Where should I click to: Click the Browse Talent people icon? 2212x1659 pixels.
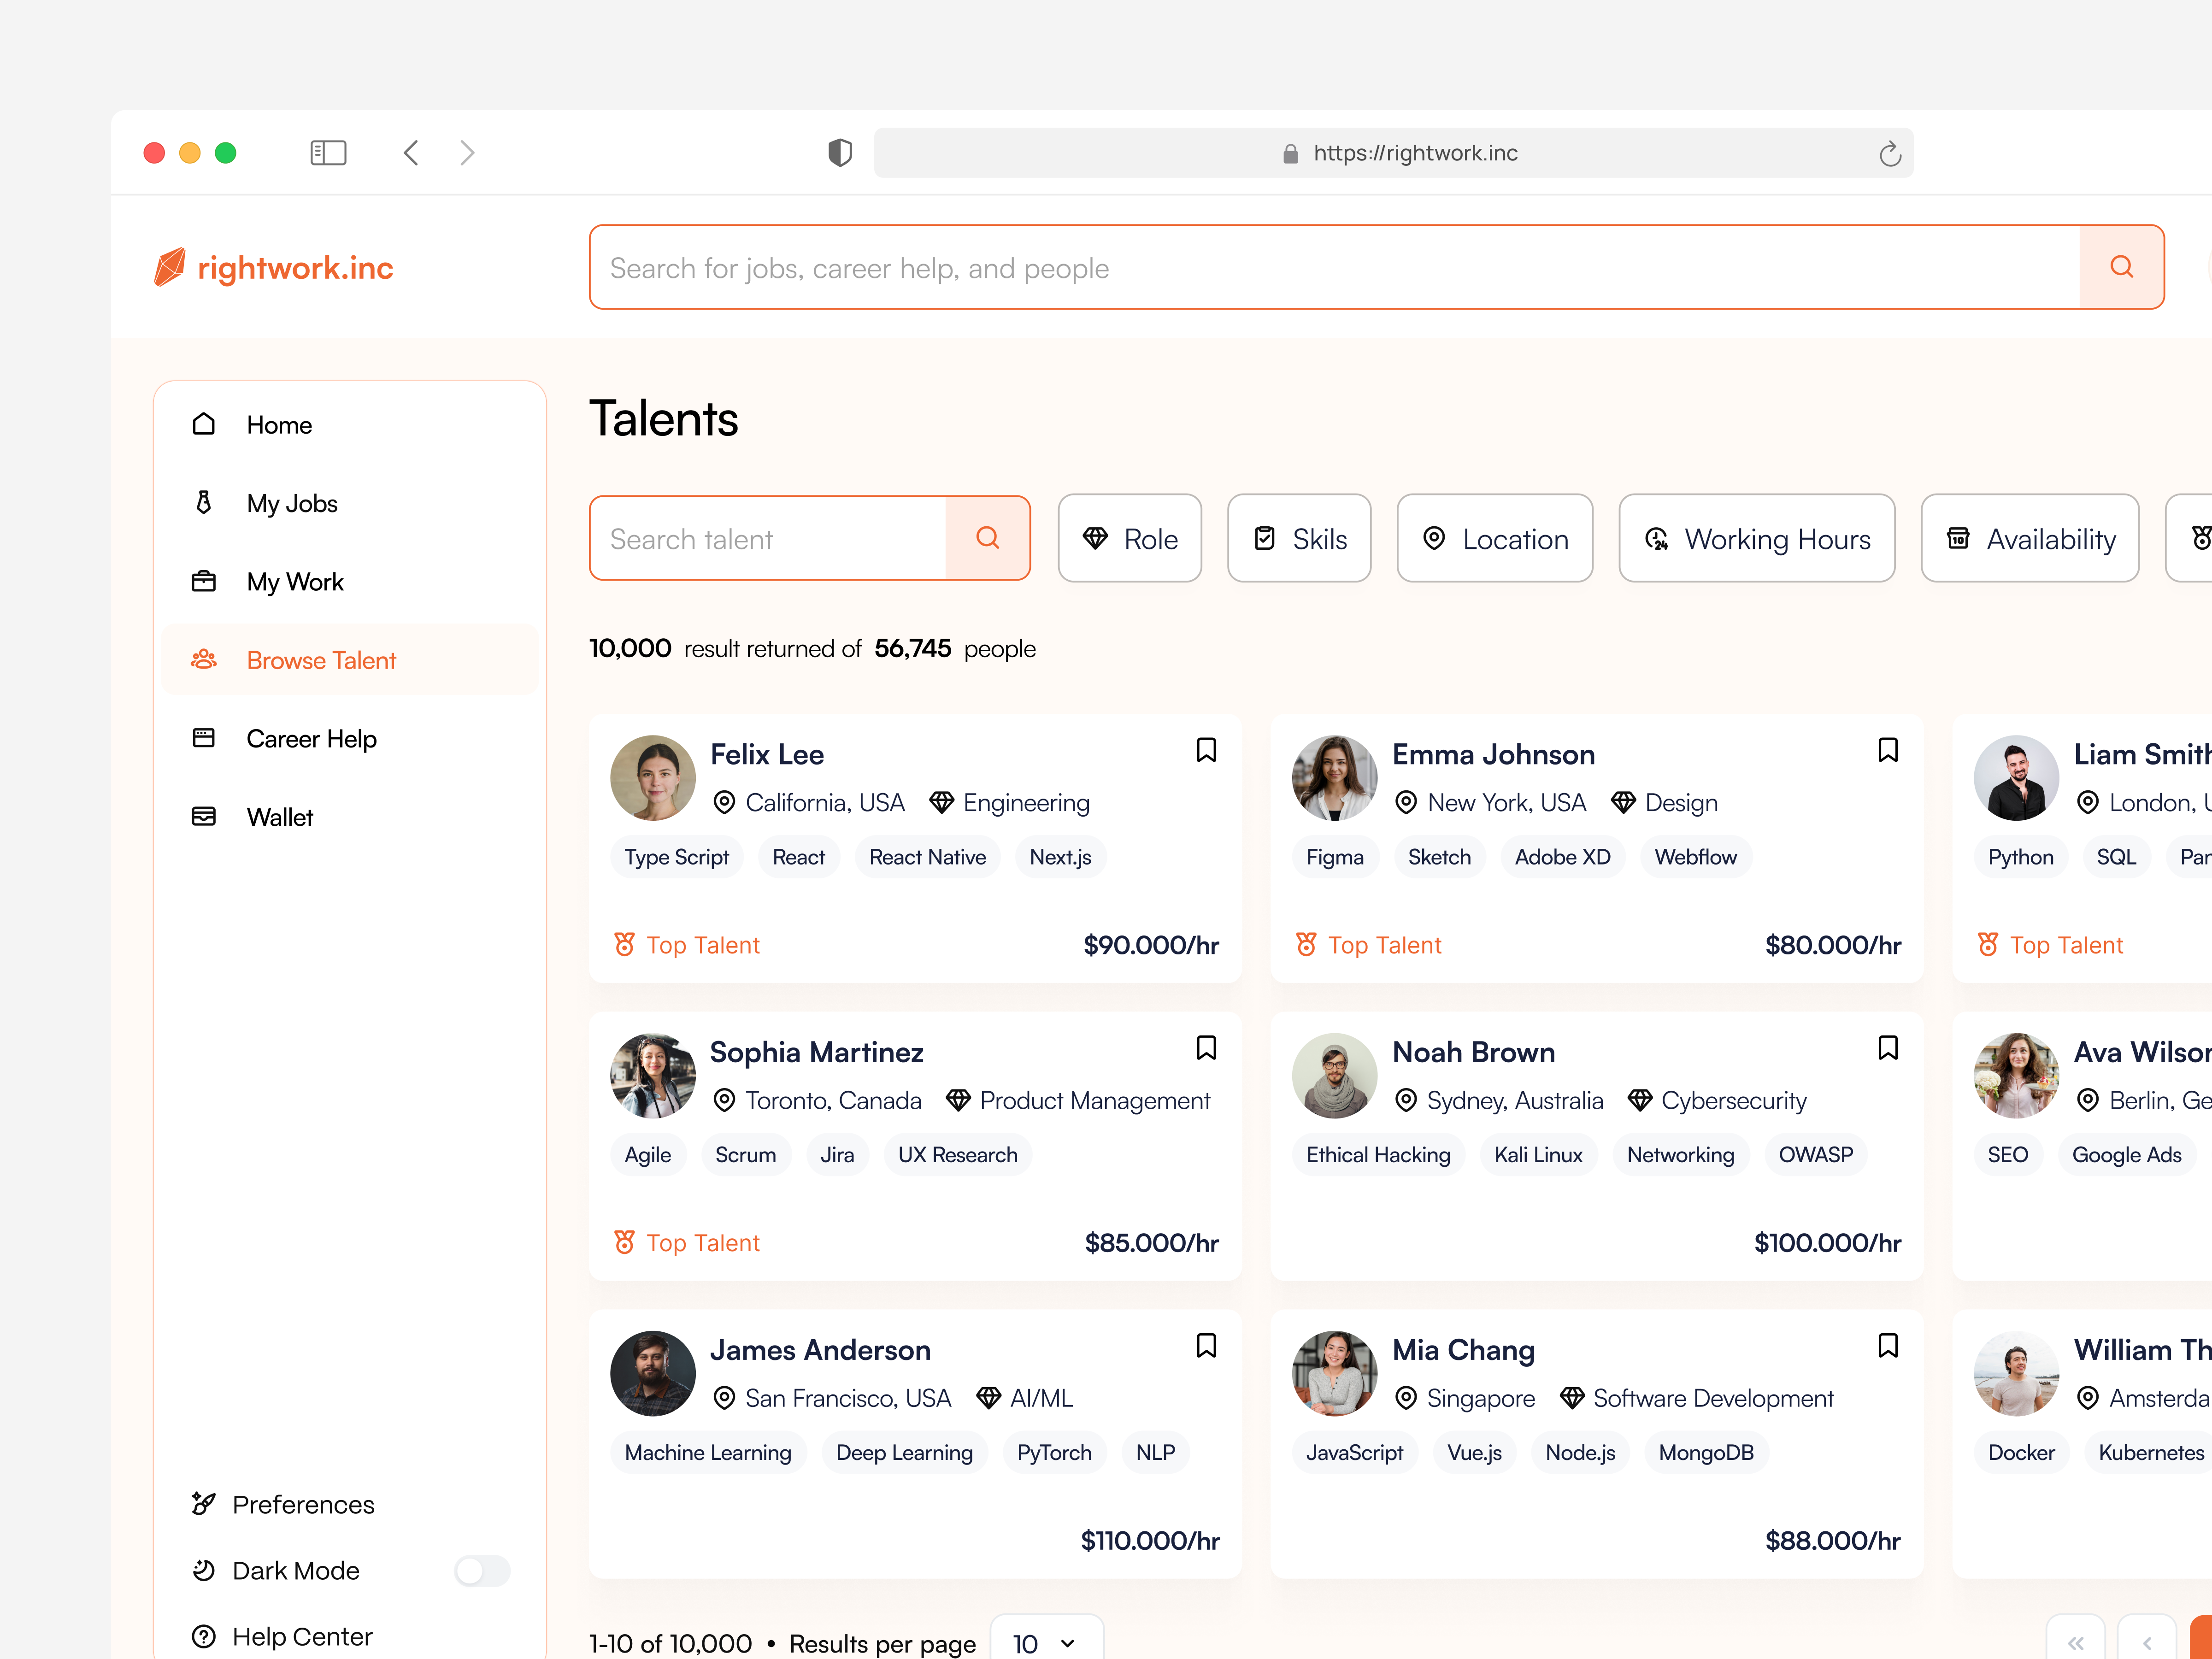tap(204, 659)
